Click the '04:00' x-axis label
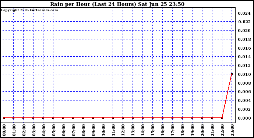Screen dimensions: 254x138 pos(44,130)
